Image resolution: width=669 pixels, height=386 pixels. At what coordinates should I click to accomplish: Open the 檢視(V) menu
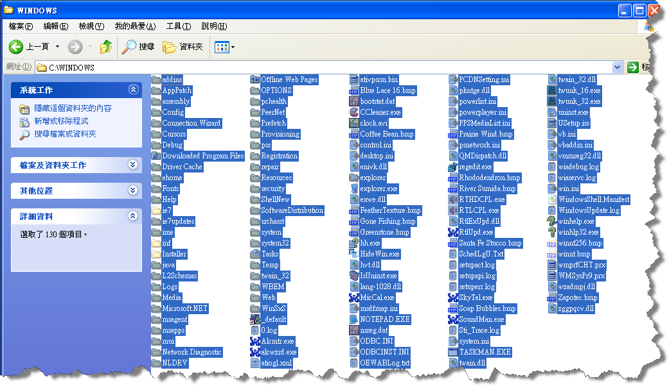pos(91,26)
